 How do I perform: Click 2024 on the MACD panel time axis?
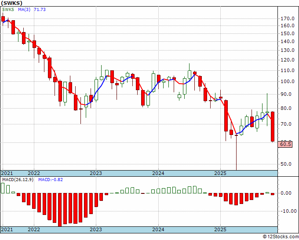tap(158, 229)
